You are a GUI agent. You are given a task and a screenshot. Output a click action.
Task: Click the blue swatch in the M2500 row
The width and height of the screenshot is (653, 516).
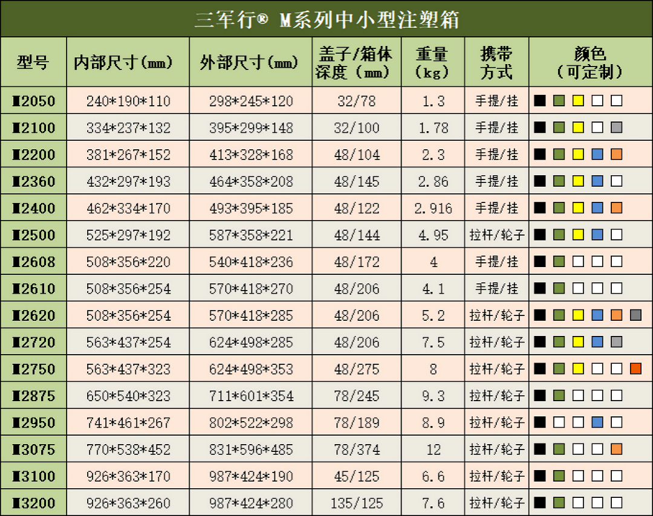click(x=597, y=234)
